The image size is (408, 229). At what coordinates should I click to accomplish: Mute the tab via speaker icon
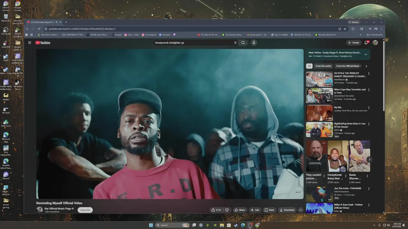point(56,22)
